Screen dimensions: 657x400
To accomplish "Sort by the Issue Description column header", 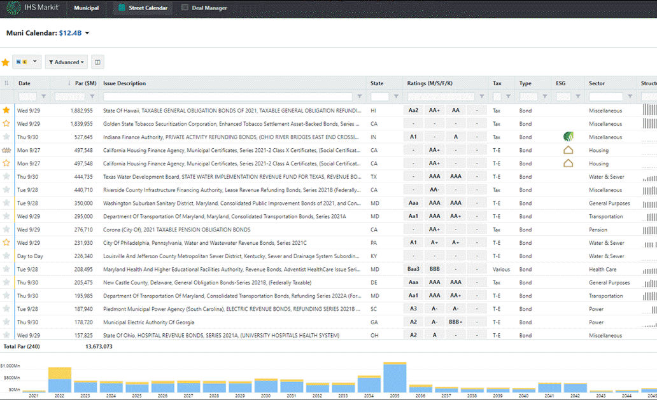I will (124, 83).
